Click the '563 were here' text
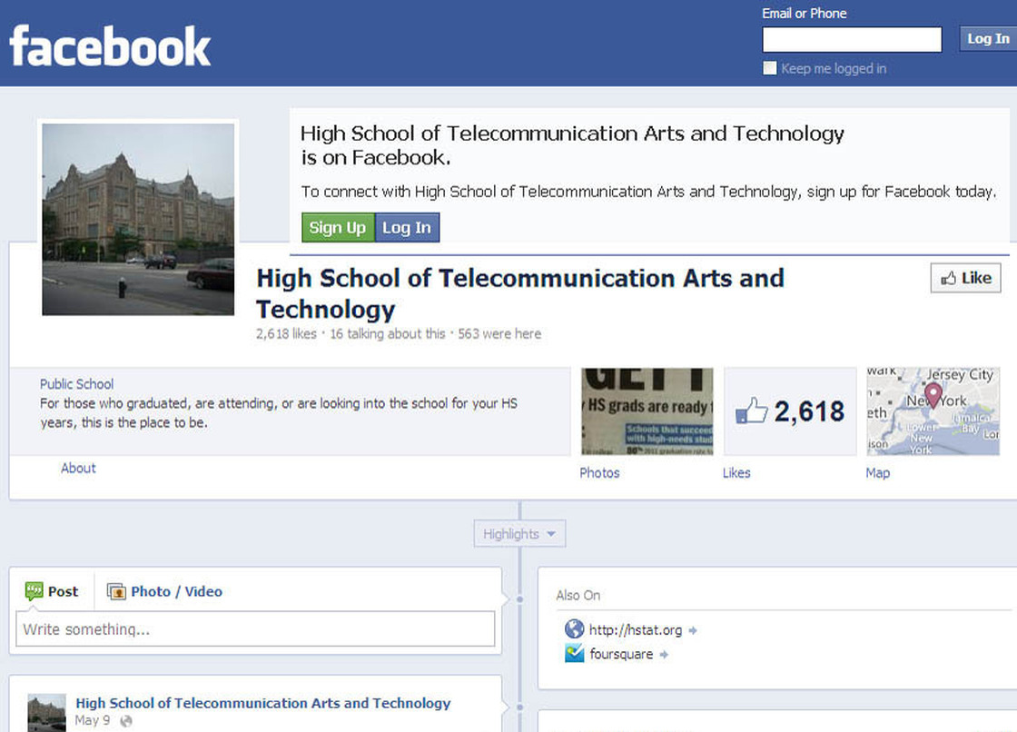The width and height of the screenshot is (1017, 732). click(x=499, y=333)
